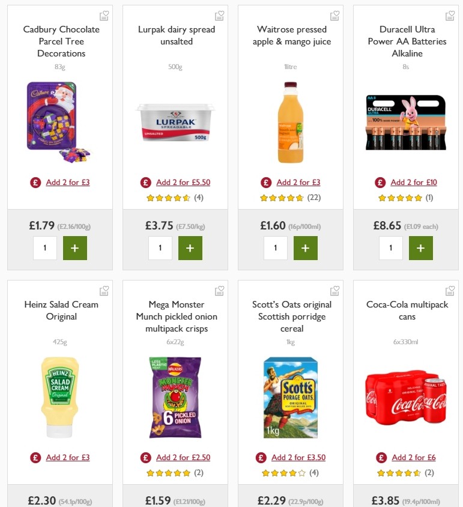Add Cadbury Tree Decorations to basket
463x507 pixels.
click(x=75, y=247)
